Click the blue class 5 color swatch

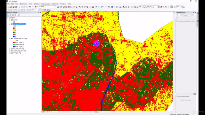click(x=14, y=36)
